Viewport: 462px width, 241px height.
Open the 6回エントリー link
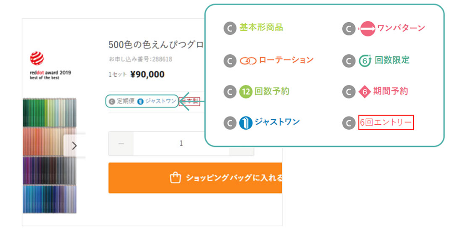click(x=386, y=123)
